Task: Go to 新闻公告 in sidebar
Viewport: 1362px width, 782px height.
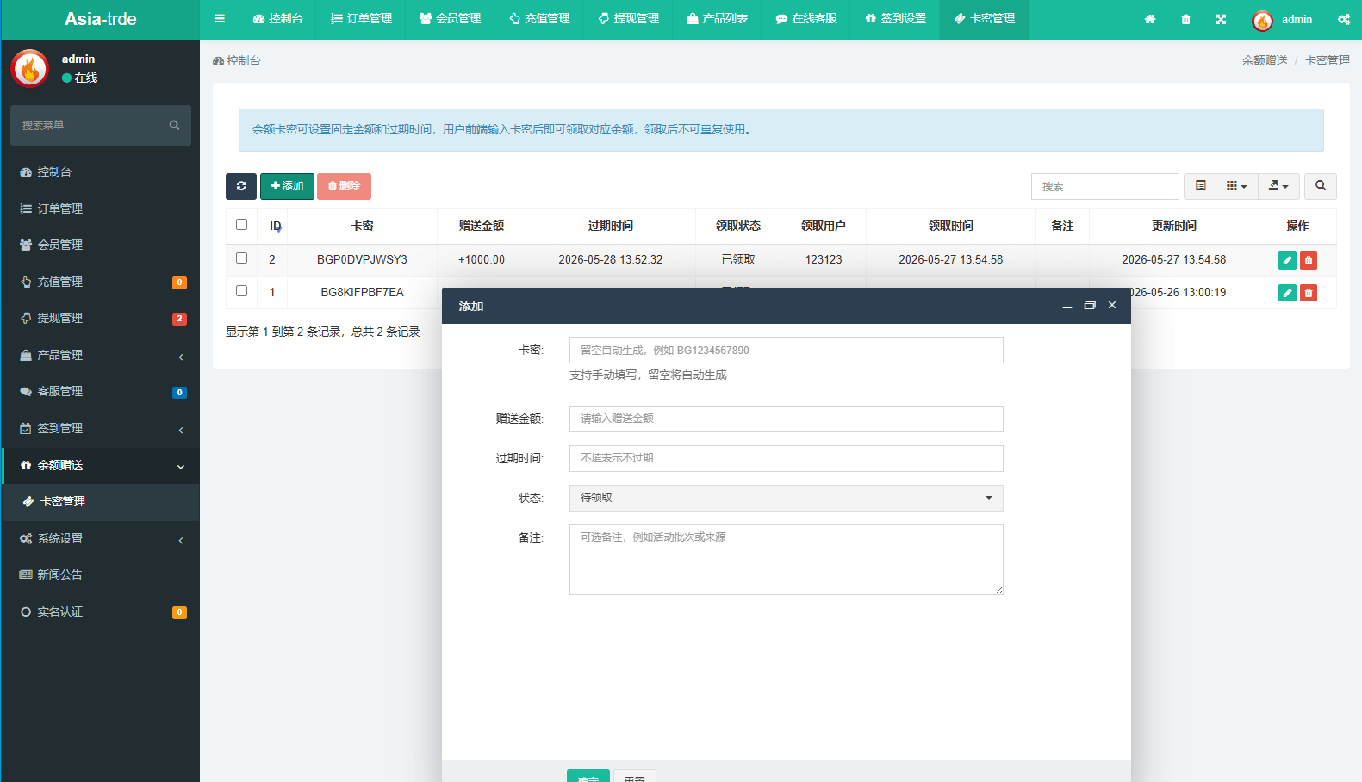Action: pyautogui.click(x=100, y=574)
